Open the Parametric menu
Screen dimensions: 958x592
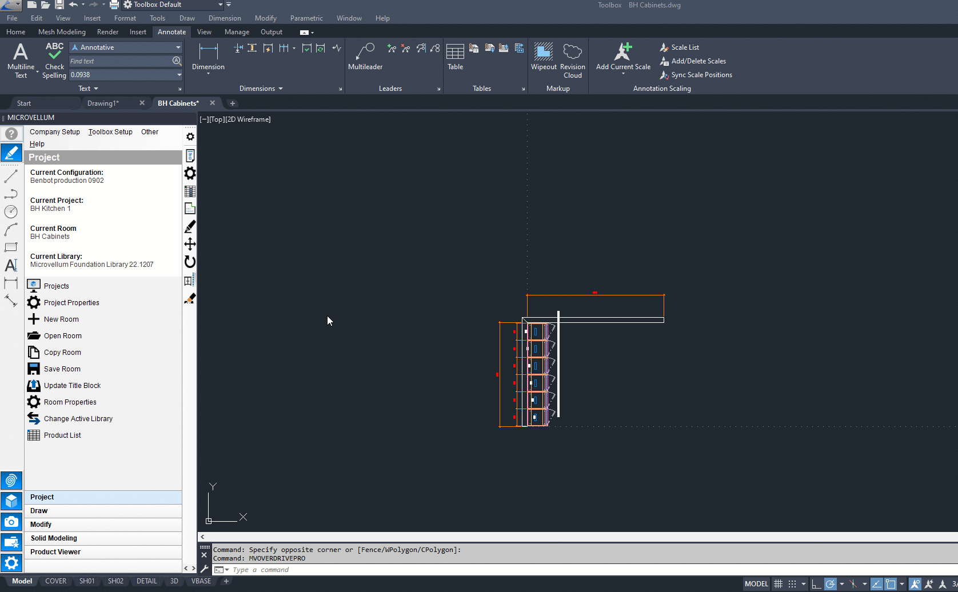(306, 18)
